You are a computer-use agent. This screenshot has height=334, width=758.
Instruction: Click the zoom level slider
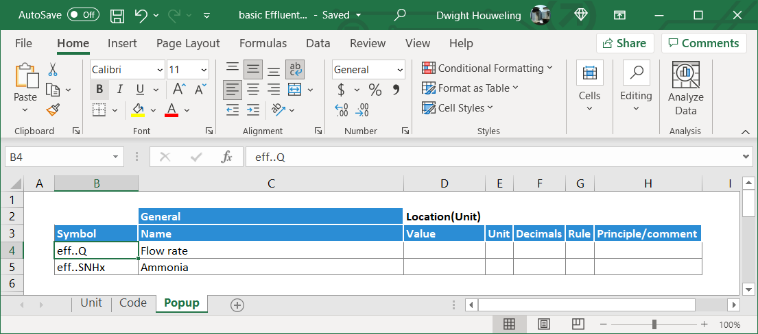655,324
